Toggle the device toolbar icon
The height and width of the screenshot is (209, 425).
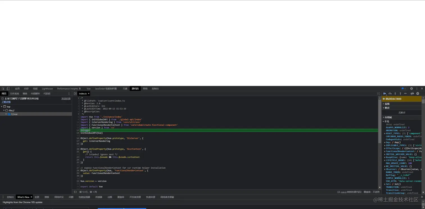[x=8, y=89]
